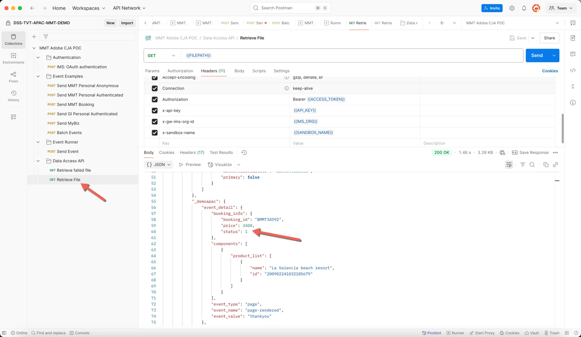Open the Send button dropdown arrow
Screen dimensions: 581x337
coord(554,55)
